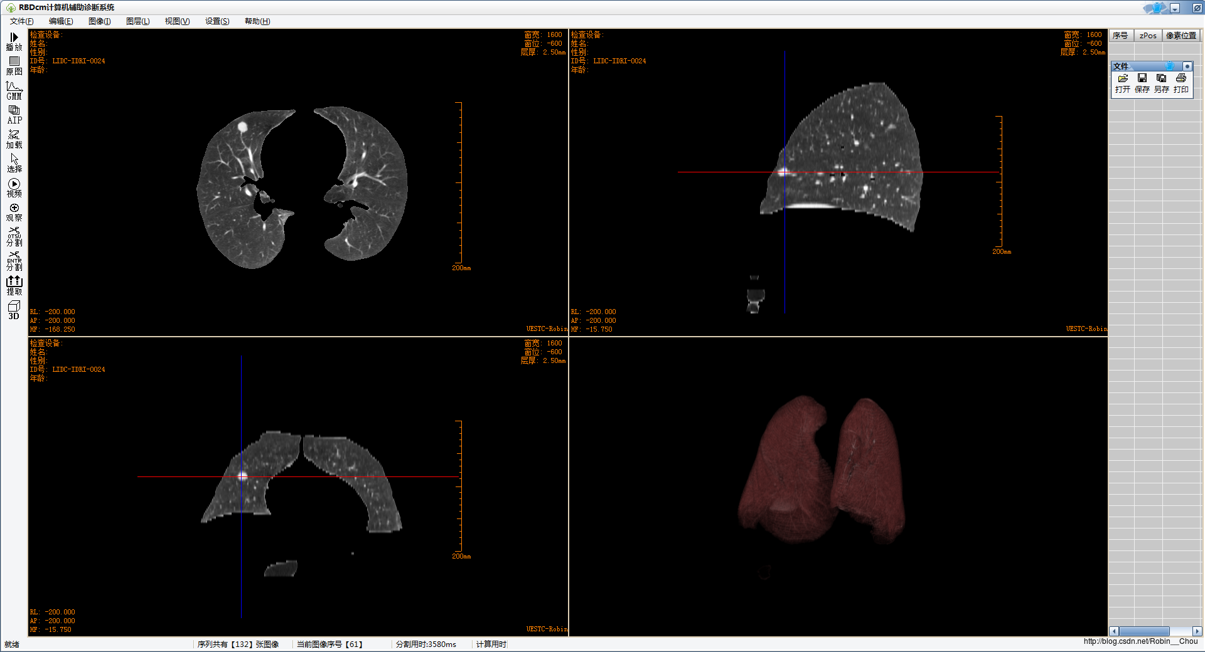Screen dimensions: 1205x652
Task: Click the blog.csdn.net/Robin__Chou link
Action: [x=1140, y=641]
